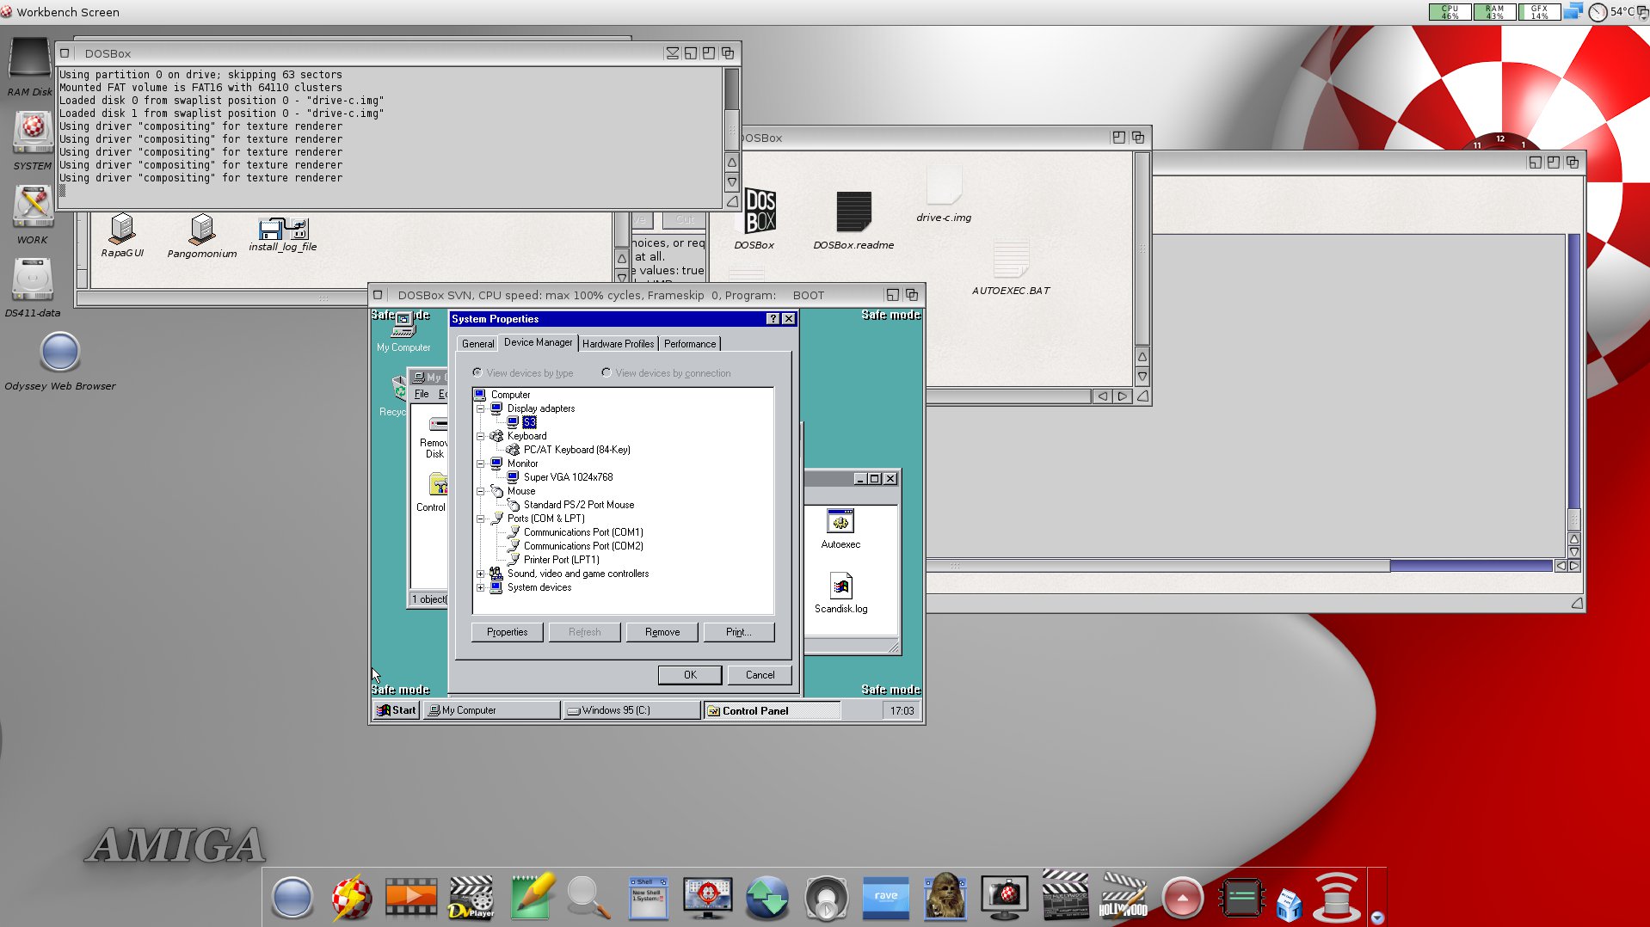
Task: Launch the Hollywood pencil clapperboard dock icon
Action: point(1124,897)
